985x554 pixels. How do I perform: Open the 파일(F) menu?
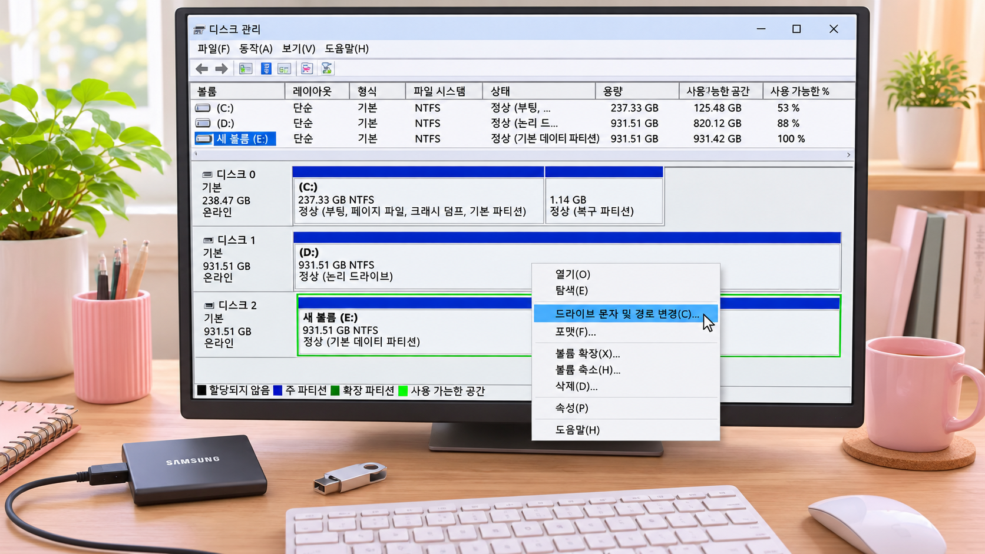point(213,49)
